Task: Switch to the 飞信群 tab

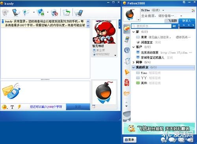Action: [x=173, y=20]
